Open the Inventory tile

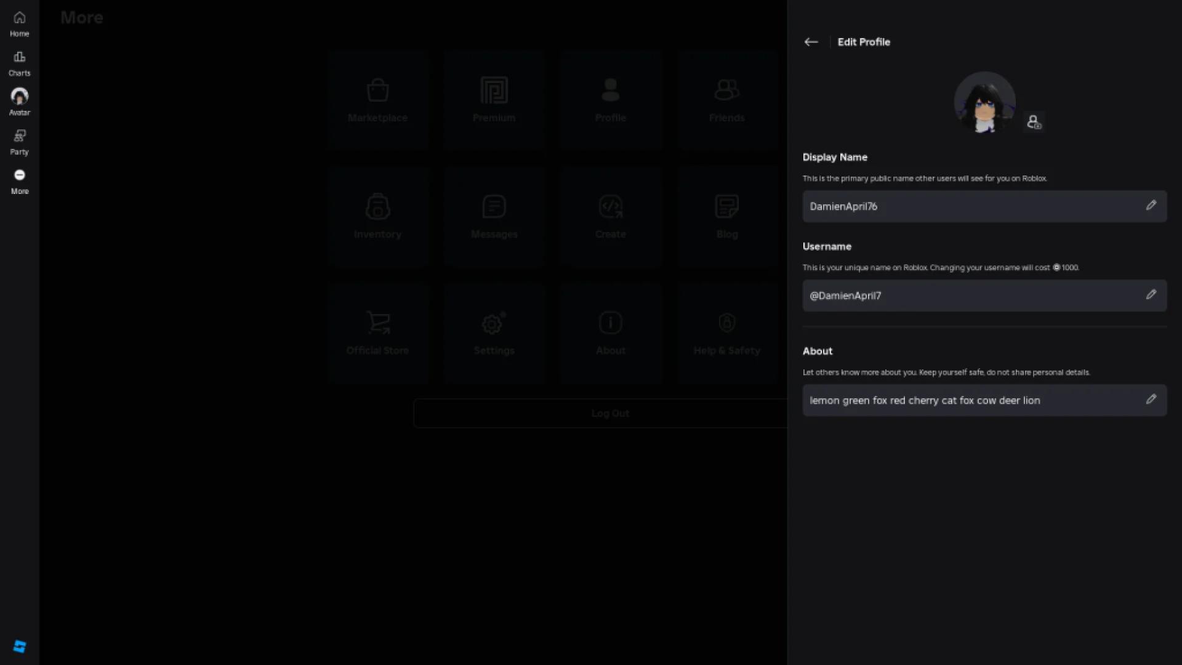pyautogui.click(x=377, y=217)
